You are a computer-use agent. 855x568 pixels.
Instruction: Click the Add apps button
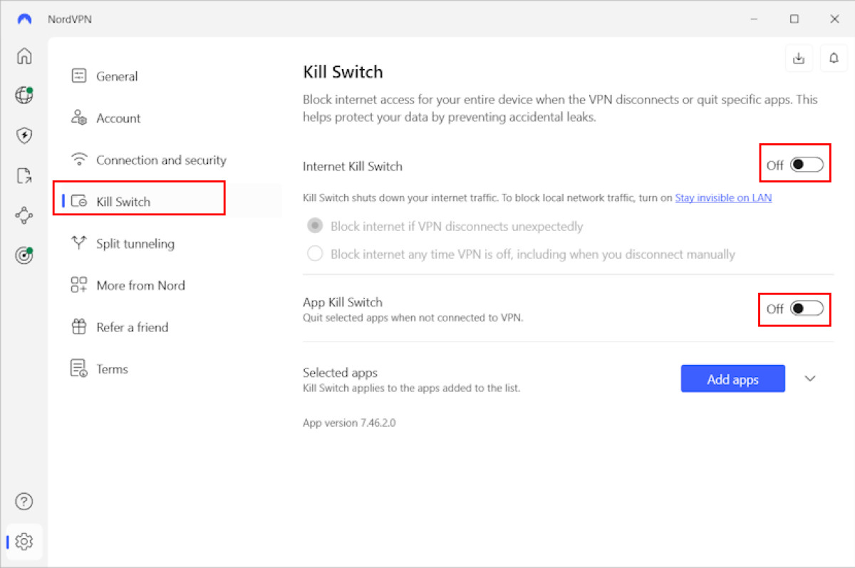point(733,378)
